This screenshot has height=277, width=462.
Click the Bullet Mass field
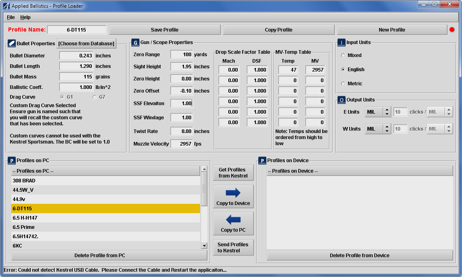point(76,76)
